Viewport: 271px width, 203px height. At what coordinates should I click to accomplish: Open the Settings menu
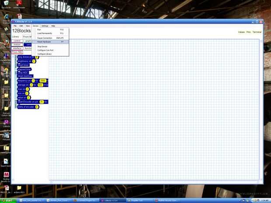point(45,26)
